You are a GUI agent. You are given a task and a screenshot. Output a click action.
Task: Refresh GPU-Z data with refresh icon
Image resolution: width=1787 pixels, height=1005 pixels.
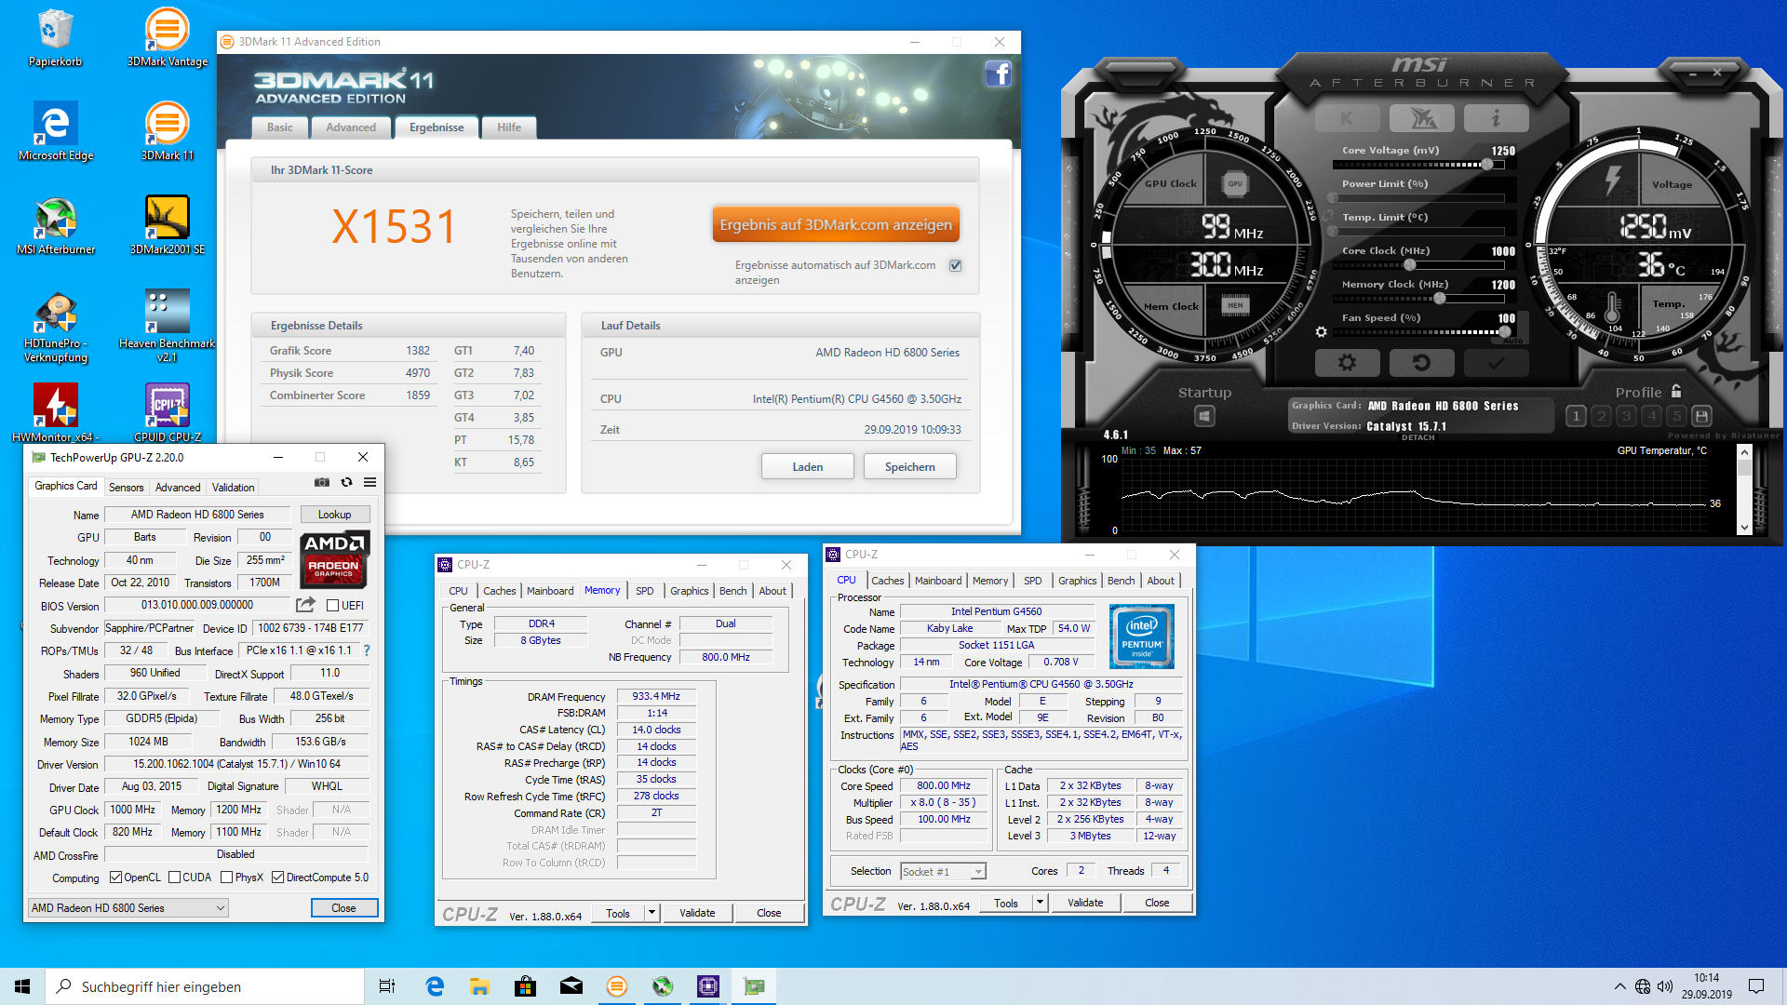[x=346, y=482]
